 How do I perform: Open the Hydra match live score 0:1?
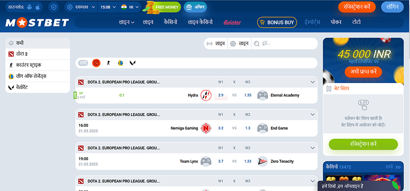[x=122, y=96]
